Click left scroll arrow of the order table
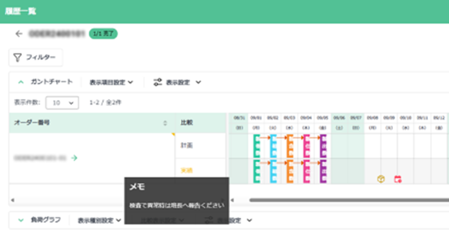449x248 pixels. [x=13, y=200]
